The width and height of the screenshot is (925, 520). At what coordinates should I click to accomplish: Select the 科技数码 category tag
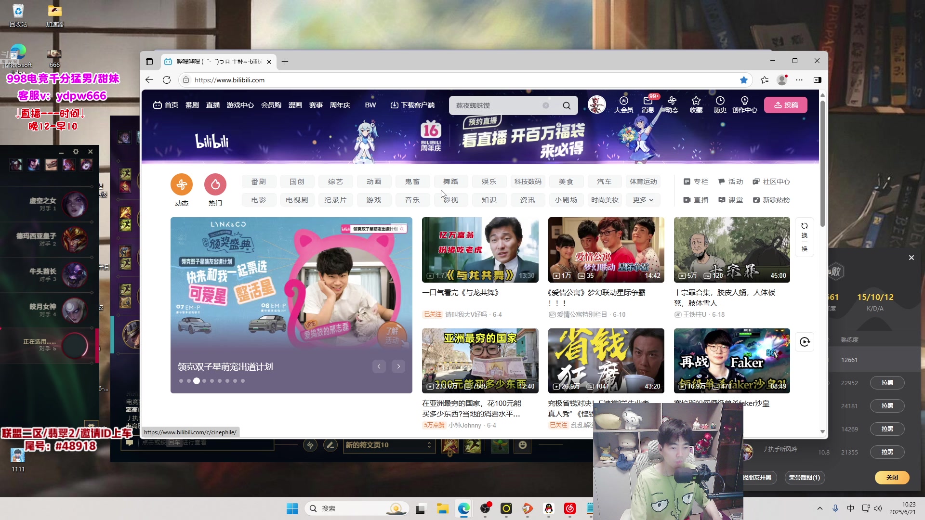pos(528,182)
